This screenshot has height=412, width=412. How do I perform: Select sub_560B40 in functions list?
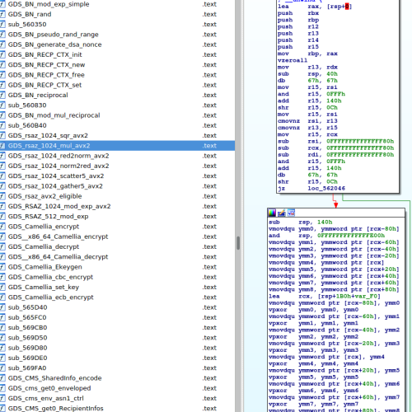coord(117,125)
